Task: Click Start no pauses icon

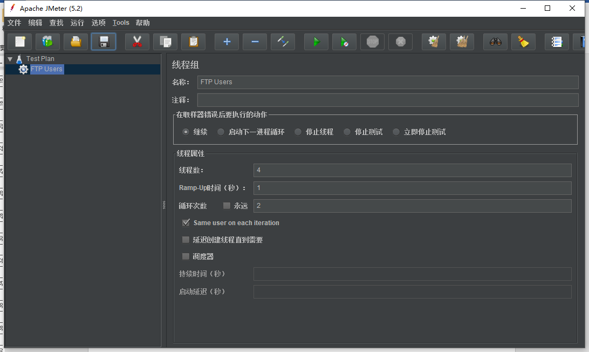Action: (345, 42)
